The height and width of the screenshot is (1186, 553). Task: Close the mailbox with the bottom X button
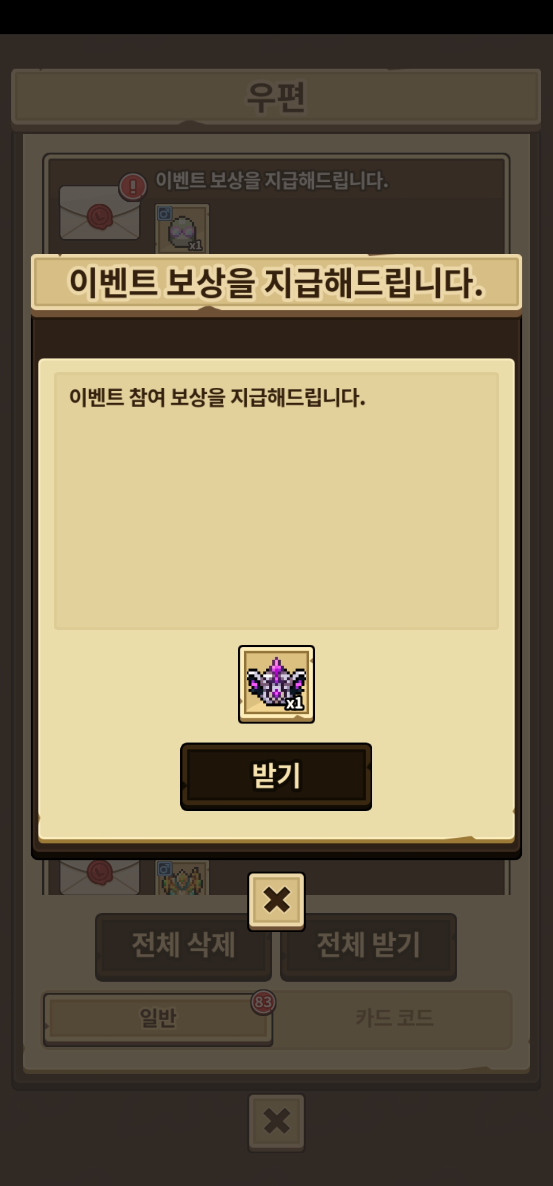(276, 1123)
